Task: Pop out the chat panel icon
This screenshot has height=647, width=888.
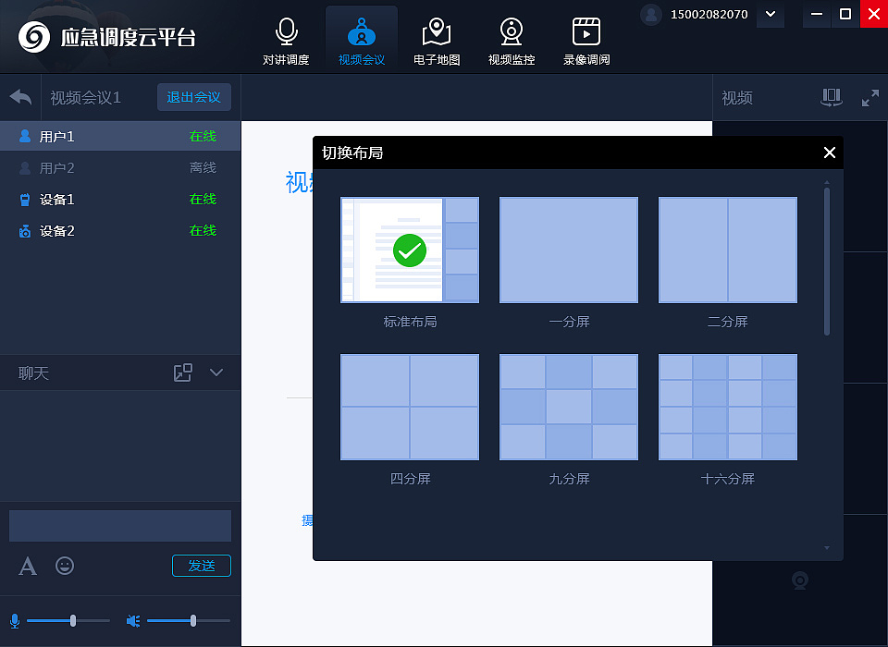Action: click(183, 372)
